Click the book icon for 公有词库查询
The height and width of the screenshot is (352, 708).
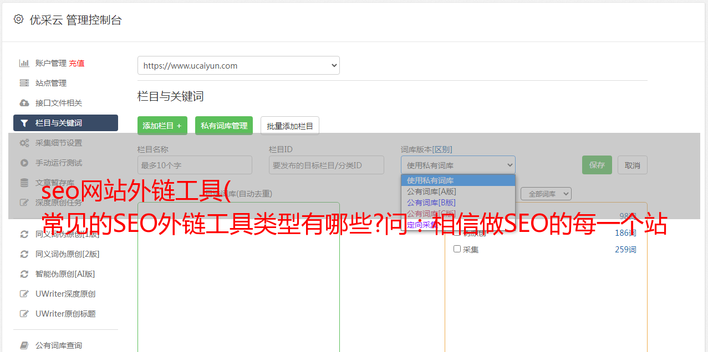click(x=24, y=345)
